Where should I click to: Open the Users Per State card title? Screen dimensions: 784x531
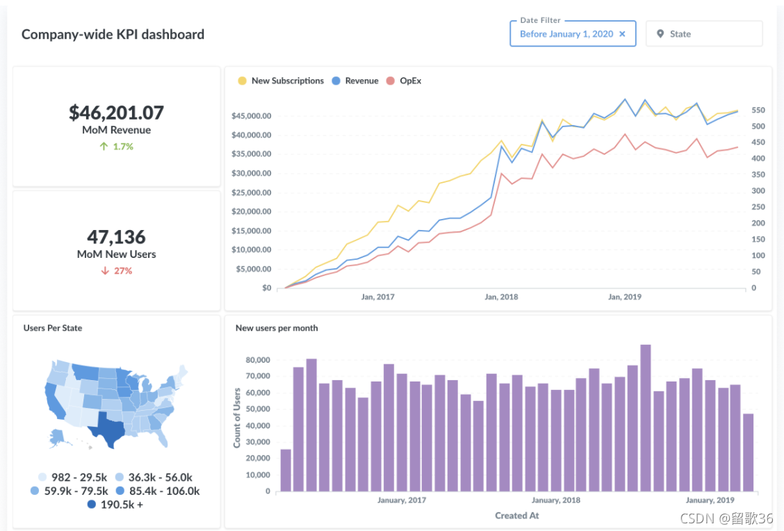pos(53,328)
